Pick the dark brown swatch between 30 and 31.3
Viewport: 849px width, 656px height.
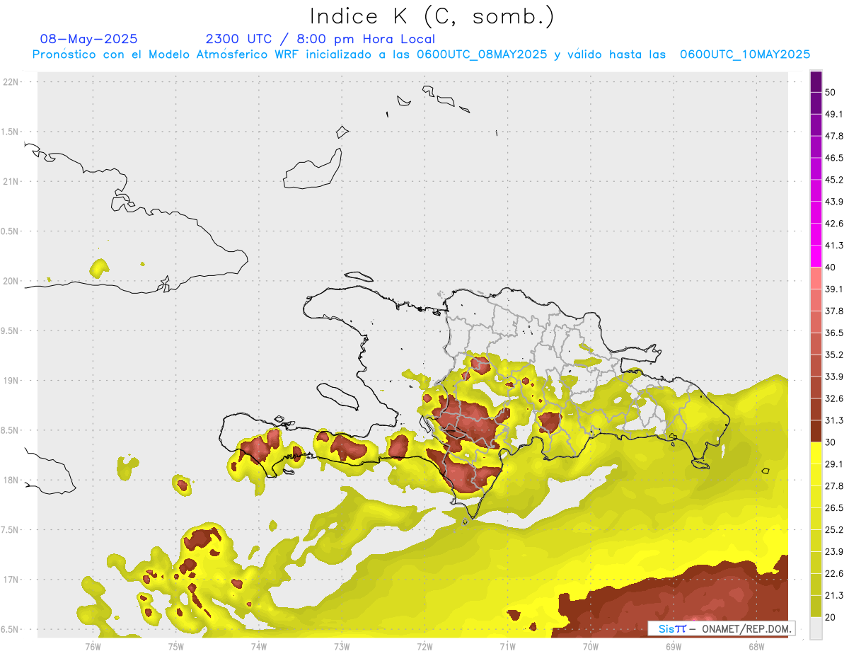pos(816,432)
